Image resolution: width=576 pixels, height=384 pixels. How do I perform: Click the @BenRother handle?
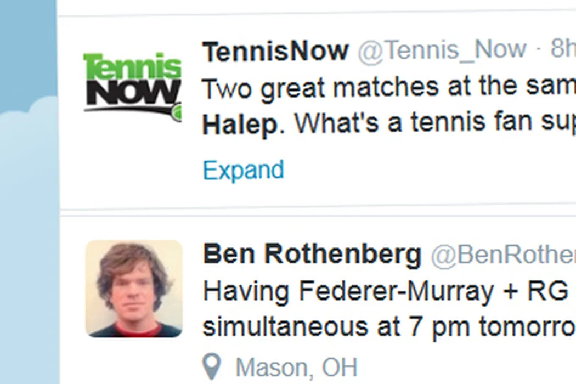pos(503,255)
